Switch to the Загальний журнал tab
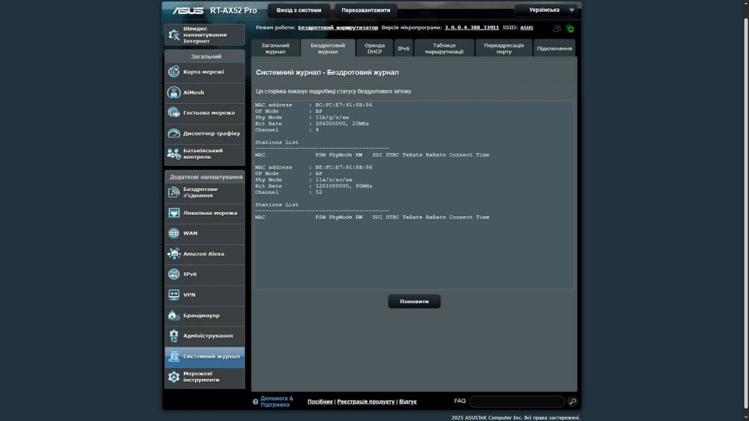 pyautogui.click(x=275, y=48)
